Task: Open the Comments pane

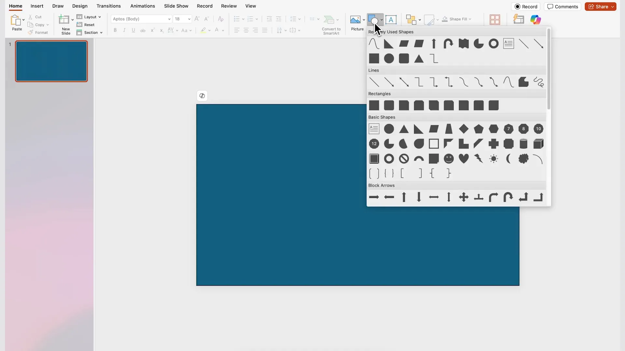Action: [x=562, y=6]
